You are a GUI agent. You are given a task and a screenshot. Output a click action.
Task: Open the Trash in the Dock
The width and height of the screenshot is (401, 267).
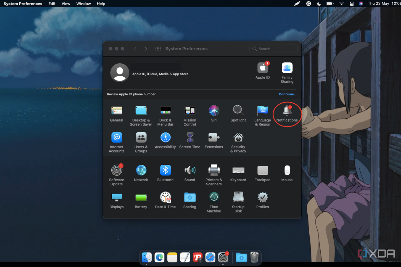(x=254, y=257)
